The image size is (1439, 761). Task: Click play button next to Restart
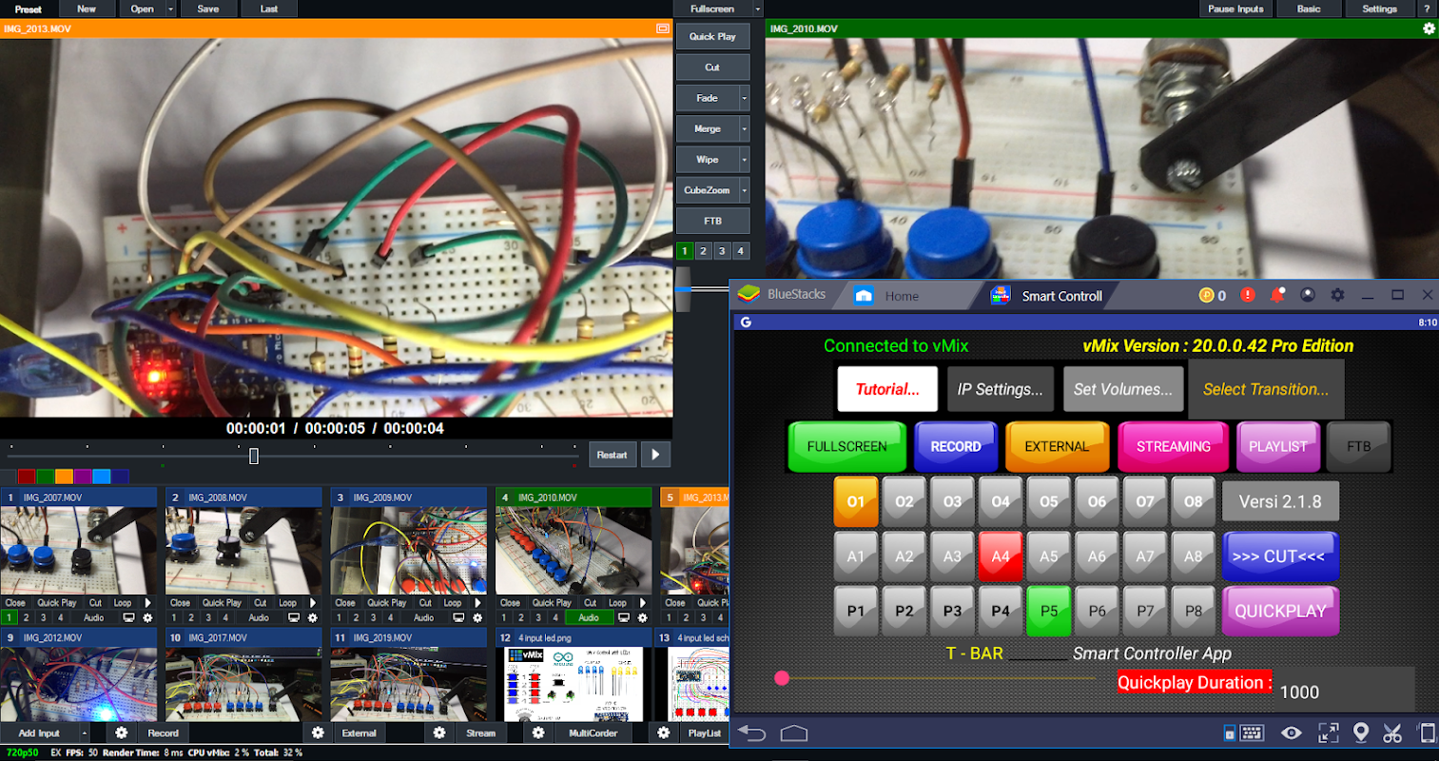pyautogui.click(x=655, y=455)
